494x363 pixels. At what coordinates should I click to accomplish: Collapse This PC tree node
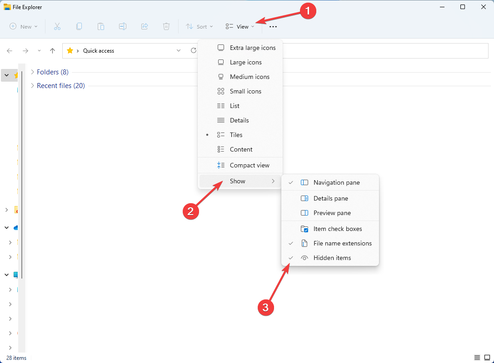pos(7,275)
